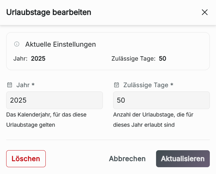Click the calendar-check icon beside Zulässige Tage label
Viewport: 216px width, 174px height.
[116, 85]
